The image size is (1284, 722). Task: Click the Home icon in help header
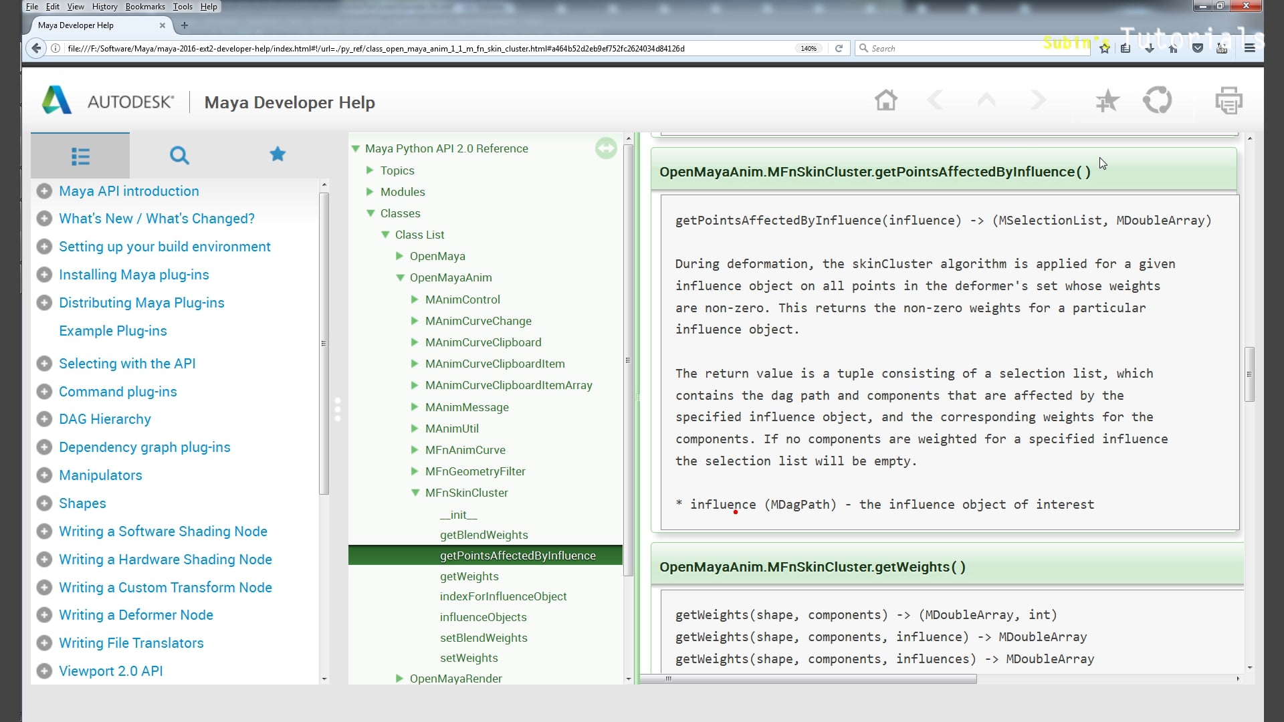point(885,101)
